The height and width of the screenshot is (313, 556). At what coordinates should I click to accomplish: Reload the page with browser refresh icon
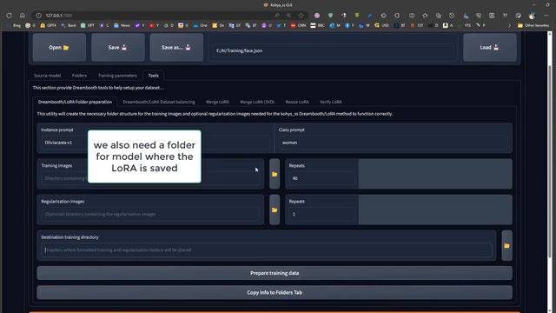point(10,16)
